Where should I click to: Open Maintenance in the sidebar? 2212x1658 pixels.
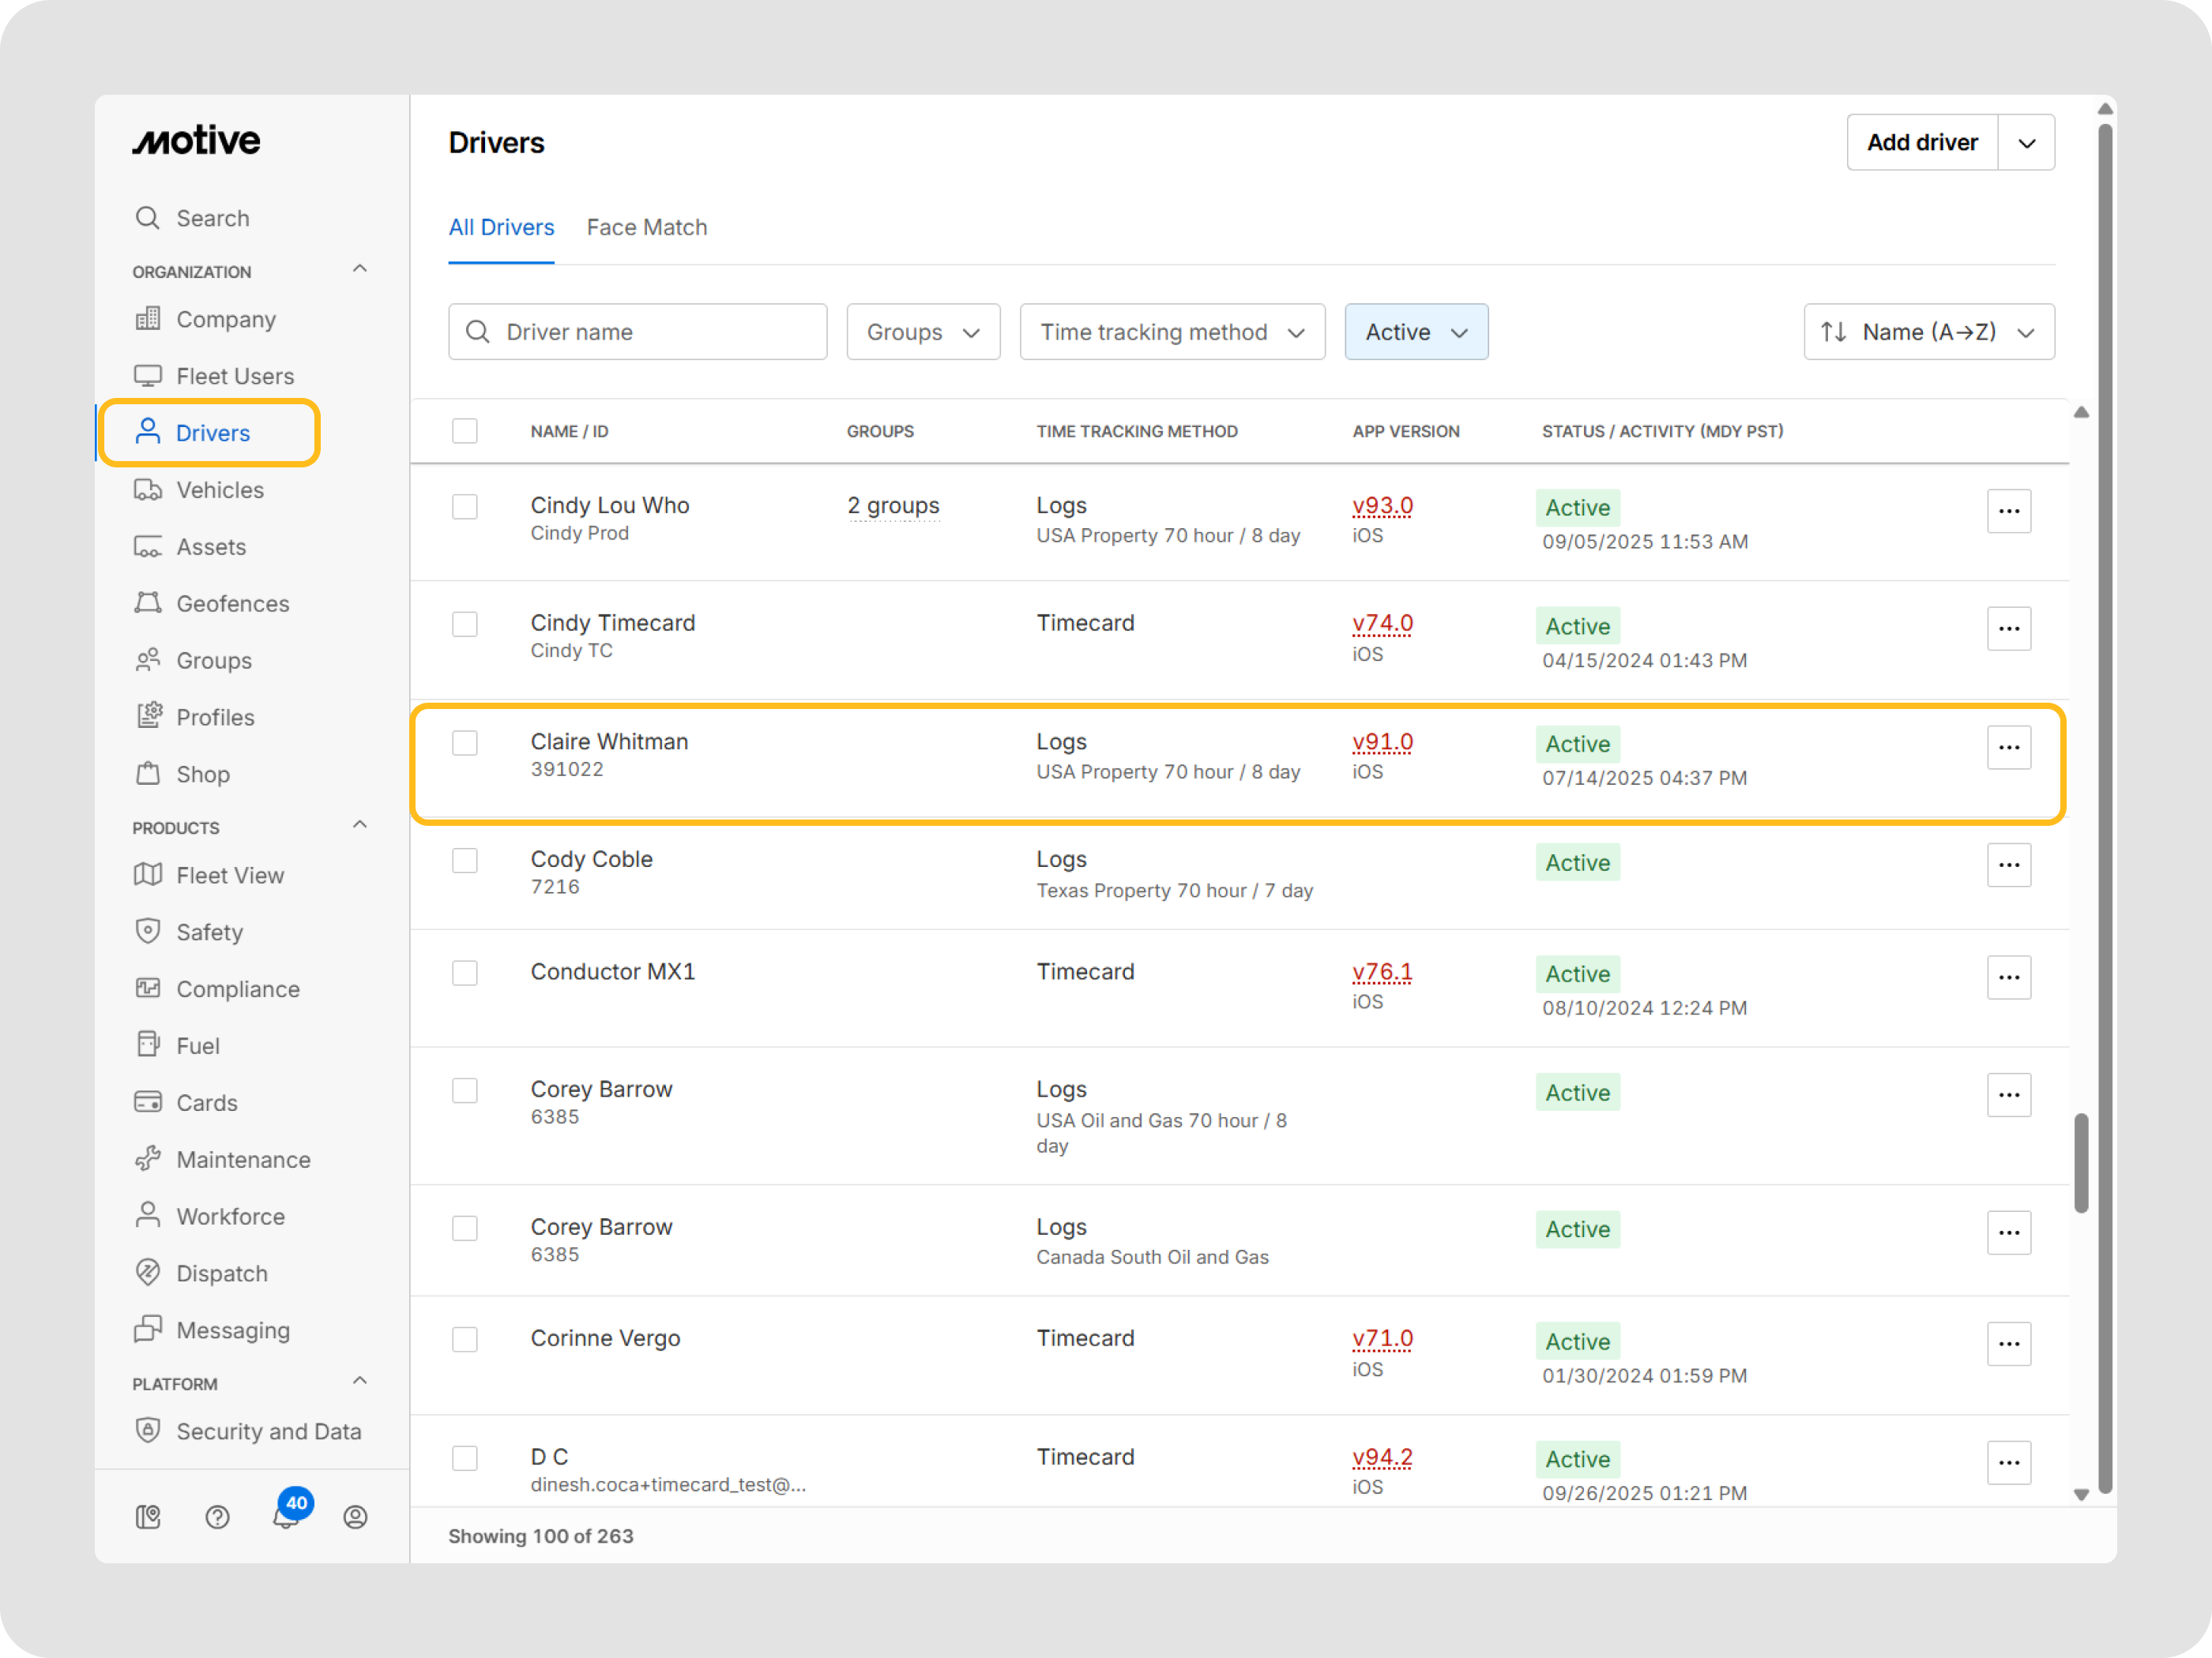tap(243, 1159)
